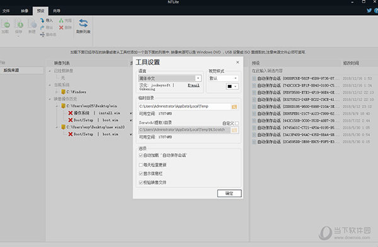Click the Scratch directory path field
This screenshot has width=378, height=247.
[x=185, y=130]
